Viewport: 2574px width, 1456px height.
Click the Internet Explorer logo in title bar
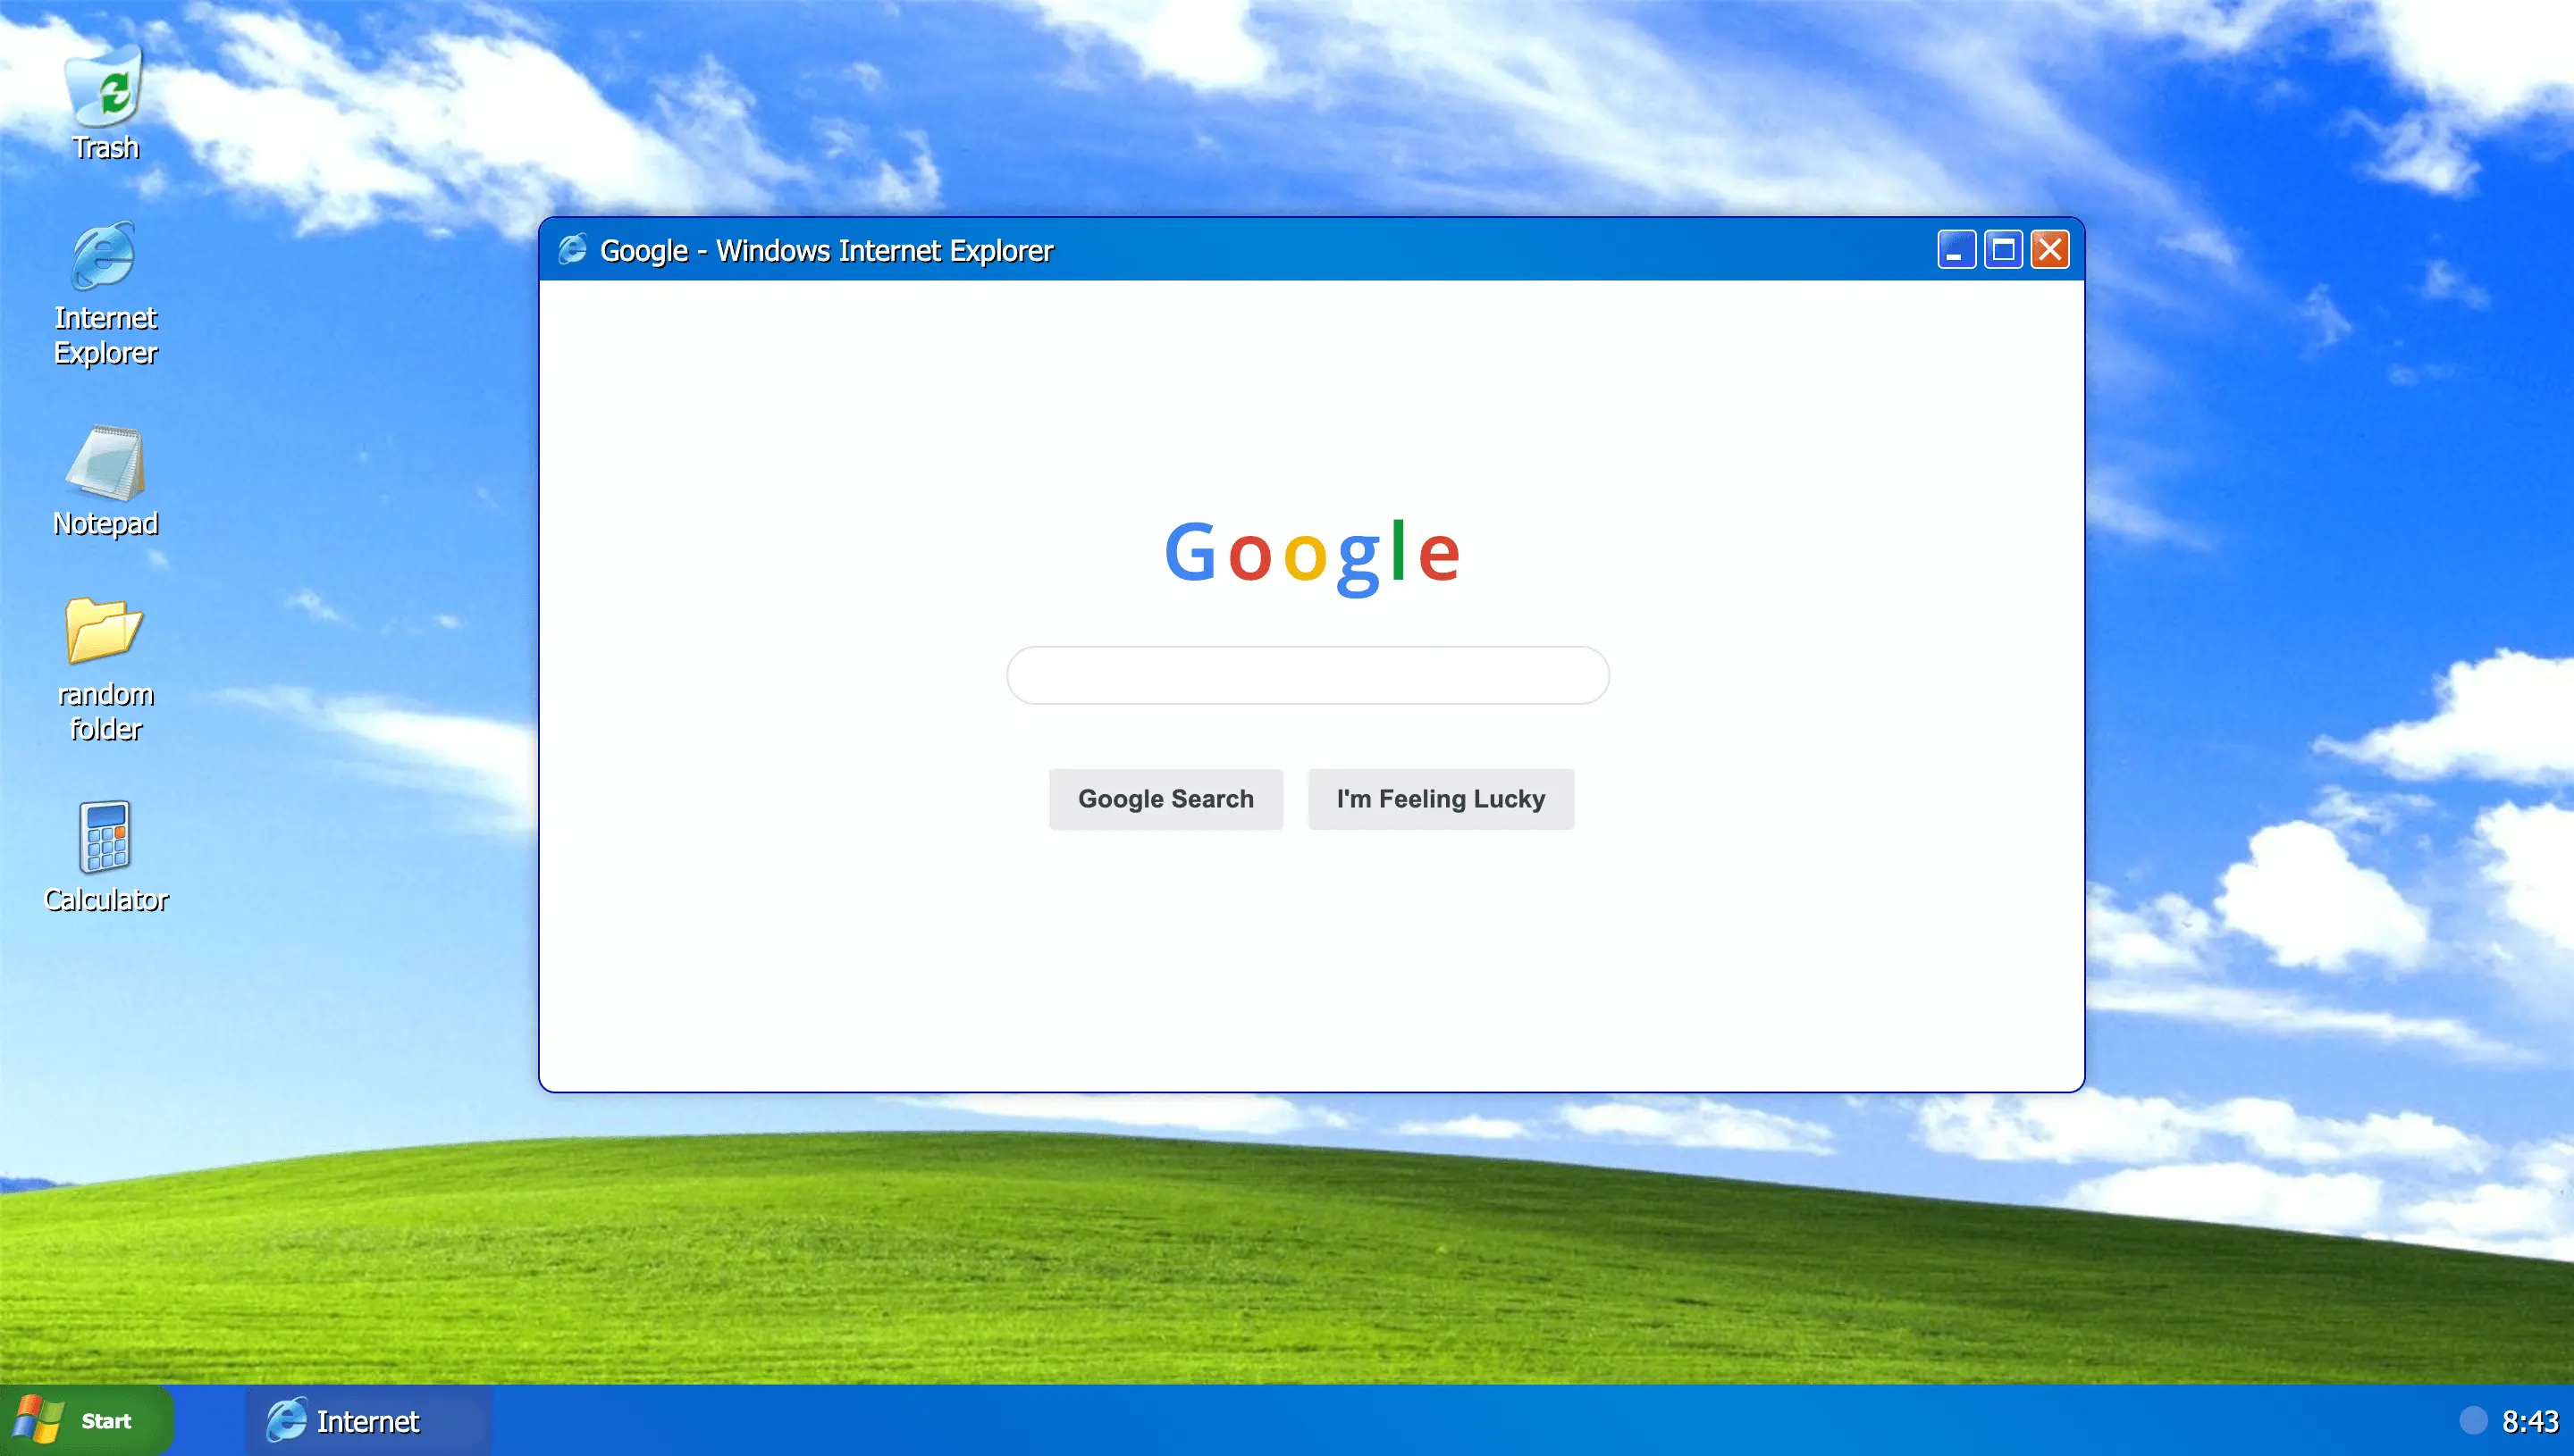tap(572, 249)
